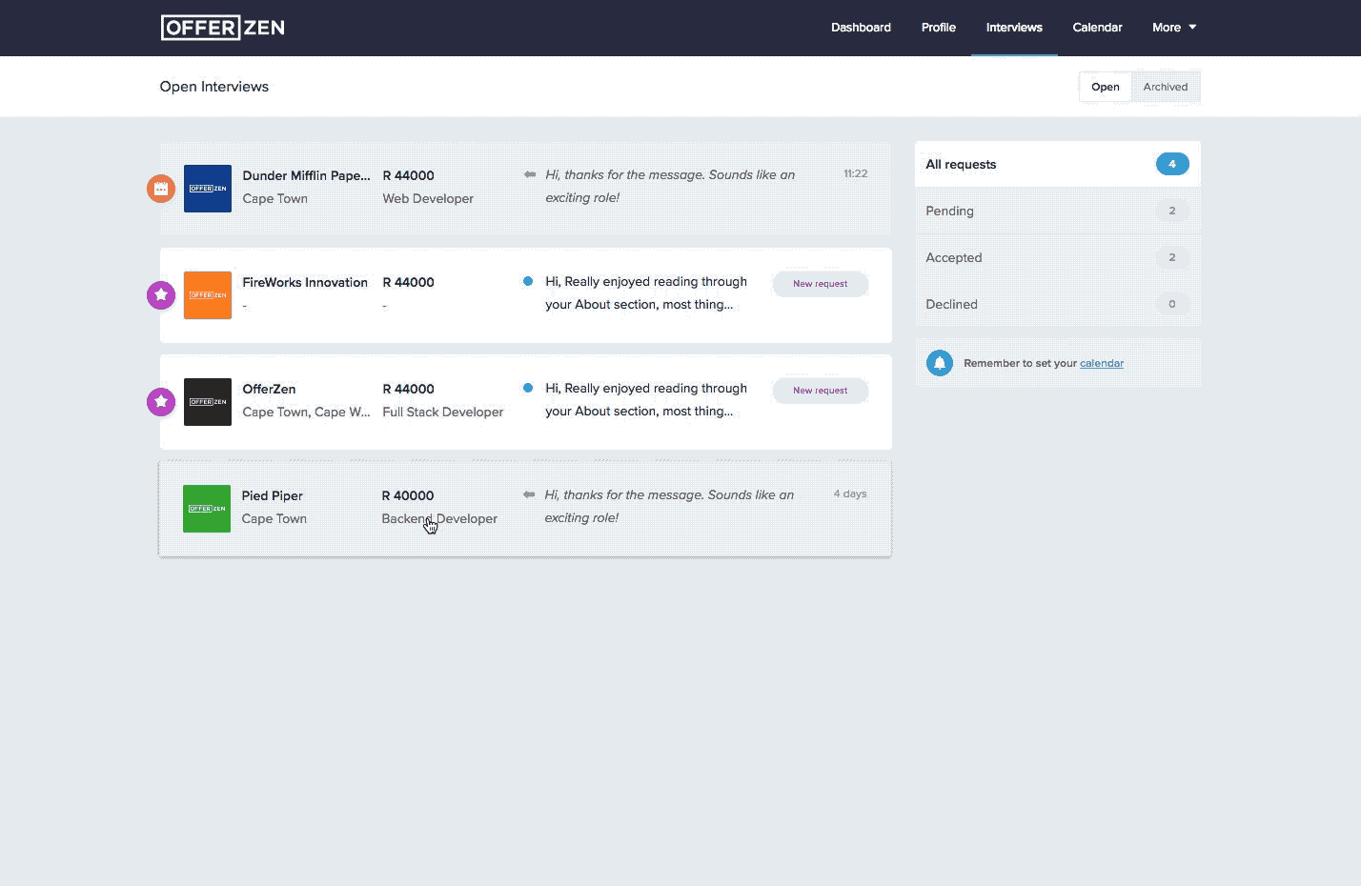The height and width of the screenshot is (886, 1361).
Task: Click the 11:22 timestamp
Action: click(855, 173)
